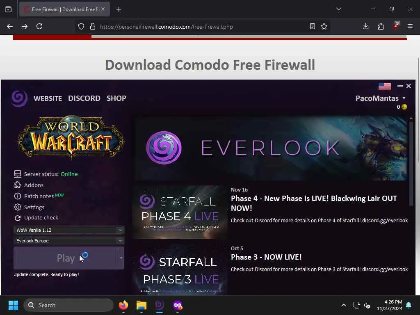Viewport: 420px width, 315px height.
Task: Open Phase 4 Blackwing Lair news headline
Action: [314, 203]
